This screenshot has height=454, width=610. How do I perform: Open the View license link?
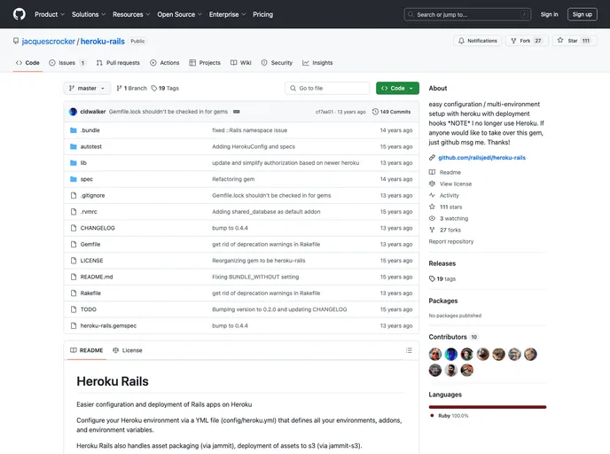click(x=450, y=184)
